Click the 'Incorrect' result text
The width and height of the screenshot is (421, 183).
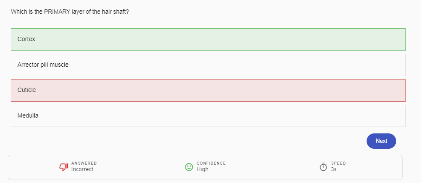pyautogui.click(x=82, y=169)
